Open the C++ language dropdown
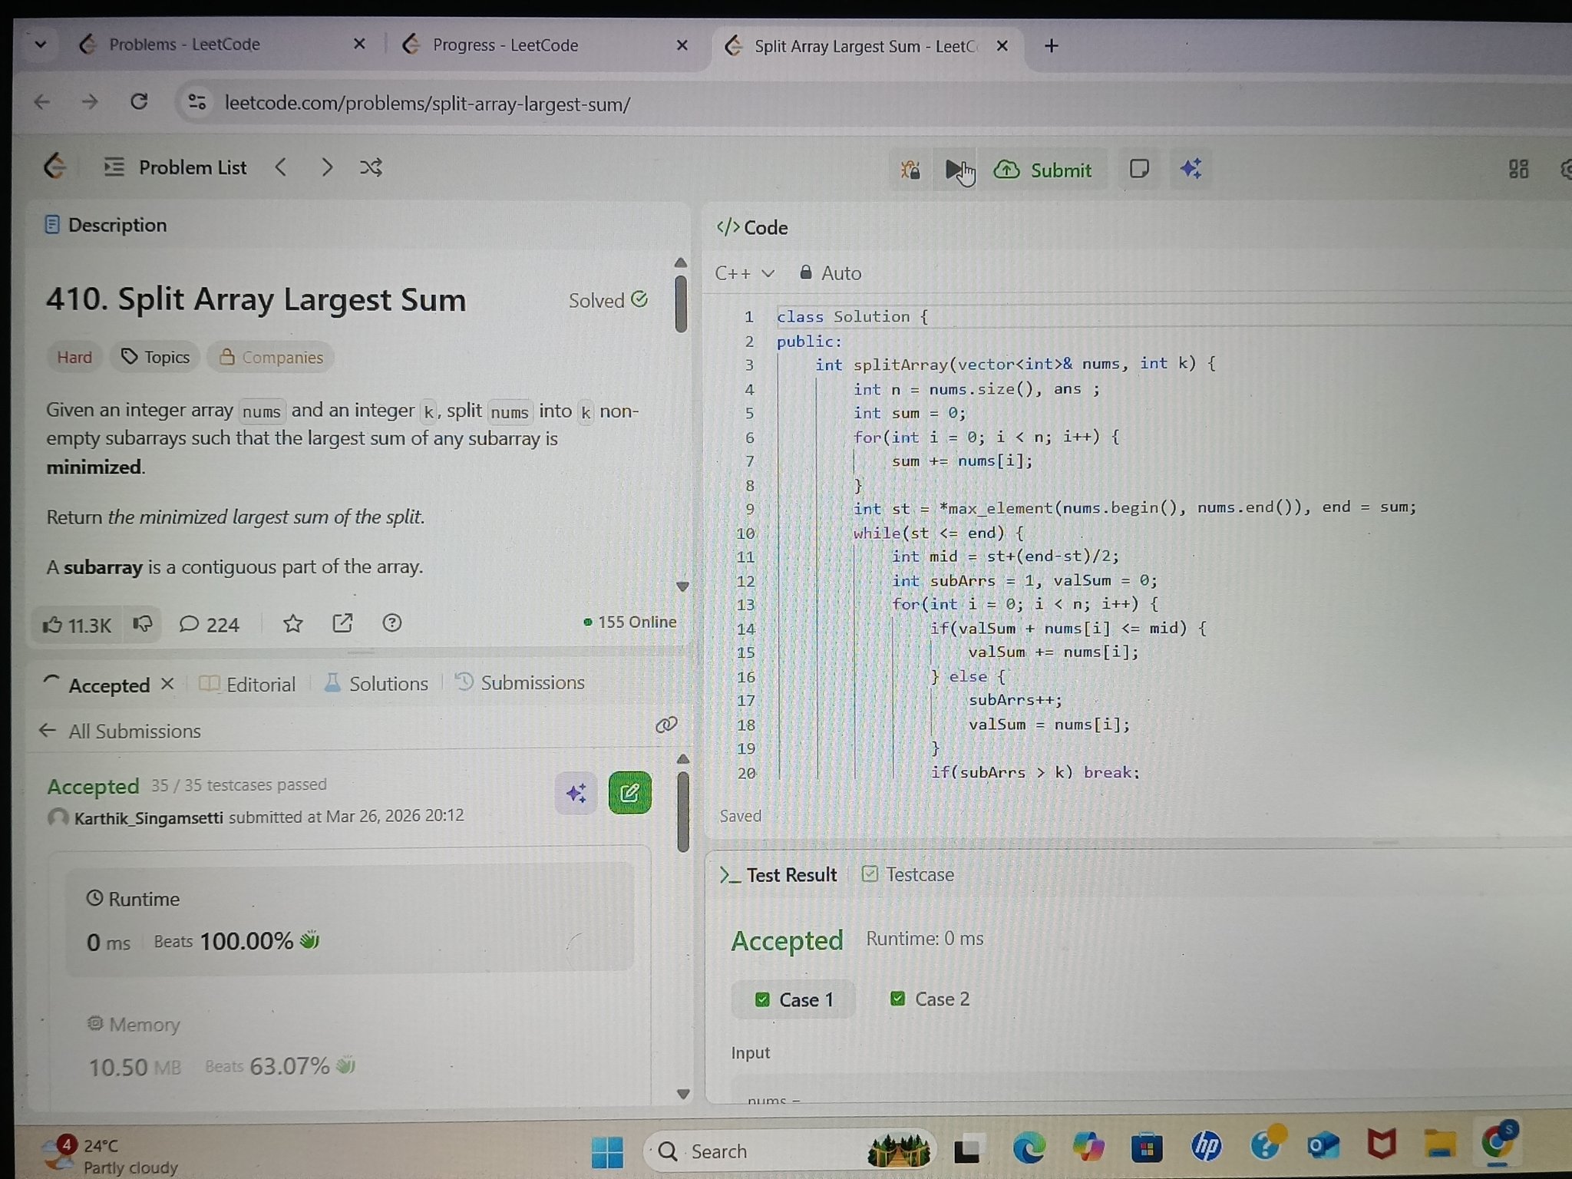The height and width of the screenshot is (1179, 1572). pyautogui.click(x=744, y=273)
